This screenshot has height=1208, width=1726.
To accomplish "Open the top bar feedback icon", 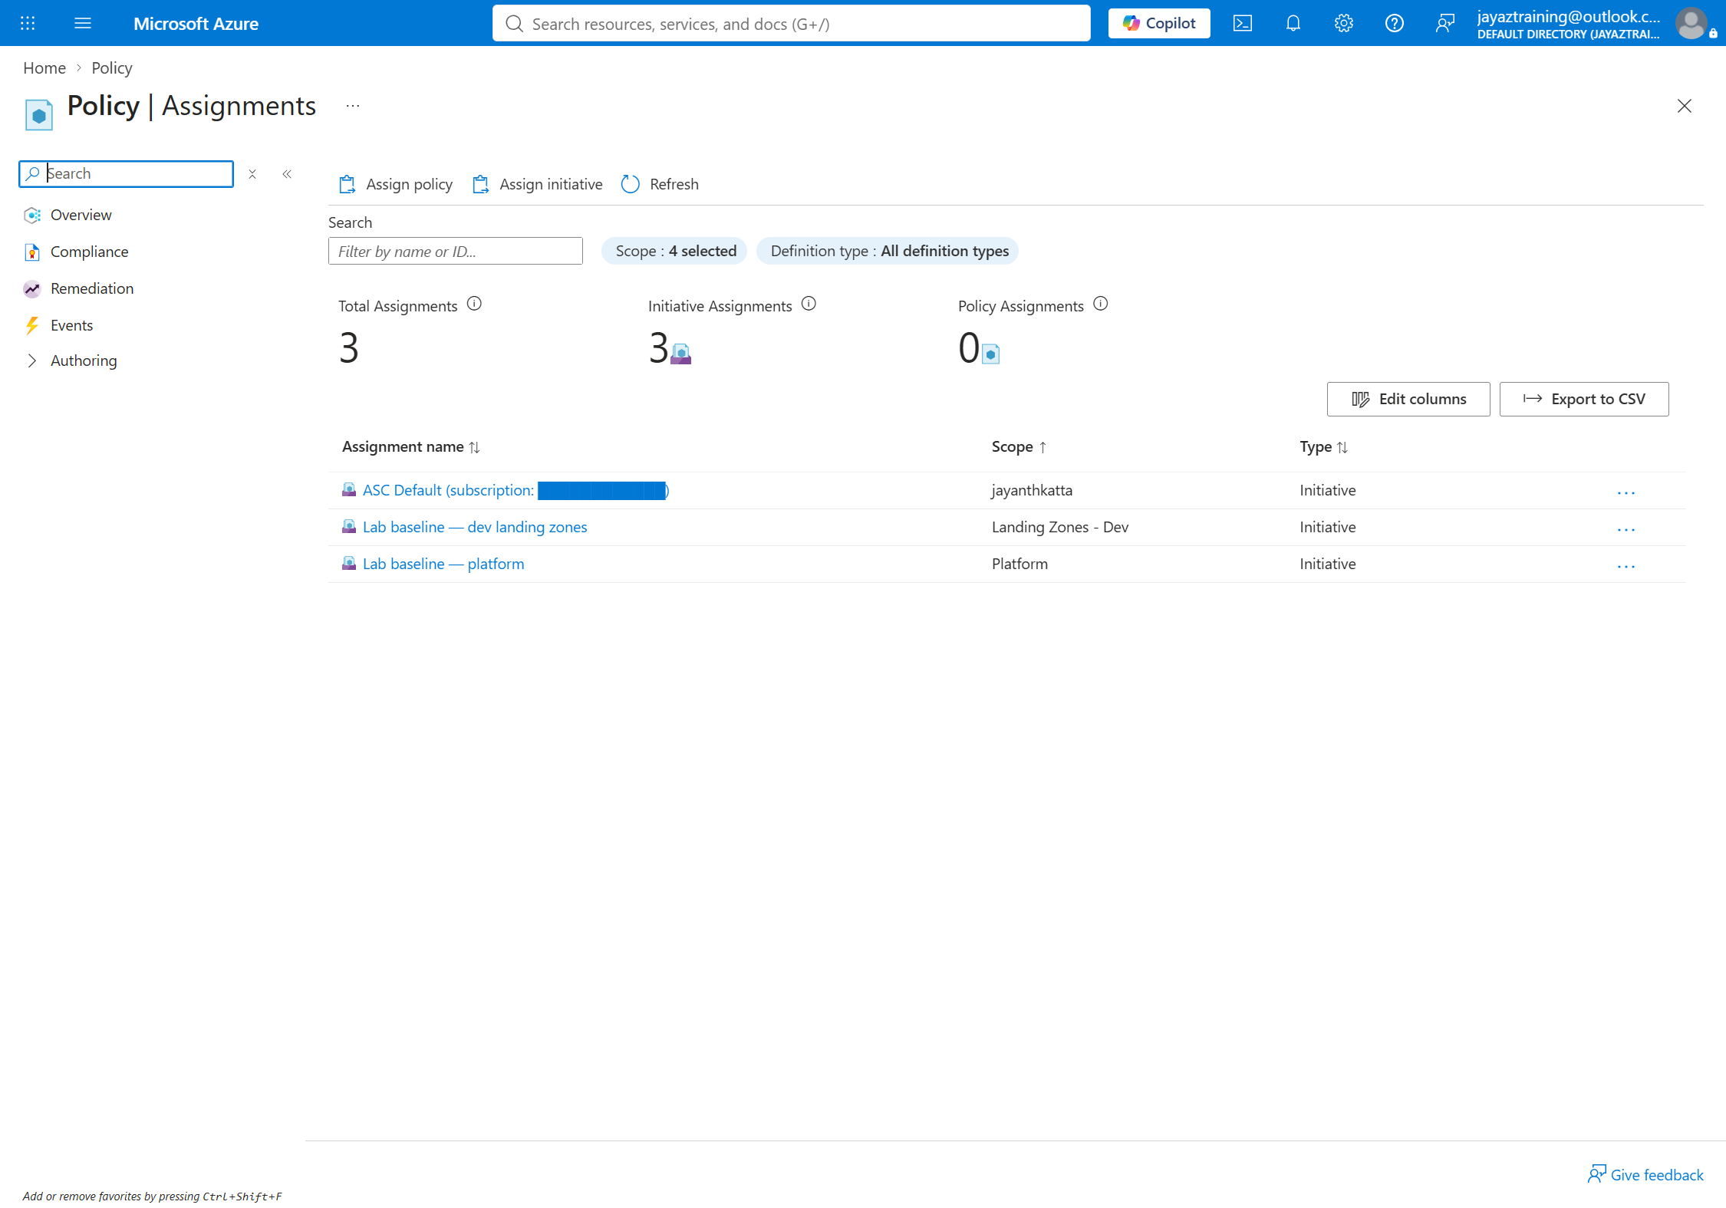I will point(1445,23).
